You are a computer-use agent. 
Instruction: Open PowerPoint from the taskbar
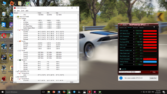pyautogui.click(x=54, y=92)
